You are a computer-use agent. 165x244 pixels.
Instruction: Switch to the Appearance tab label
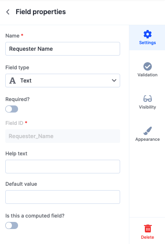[147, 139]
